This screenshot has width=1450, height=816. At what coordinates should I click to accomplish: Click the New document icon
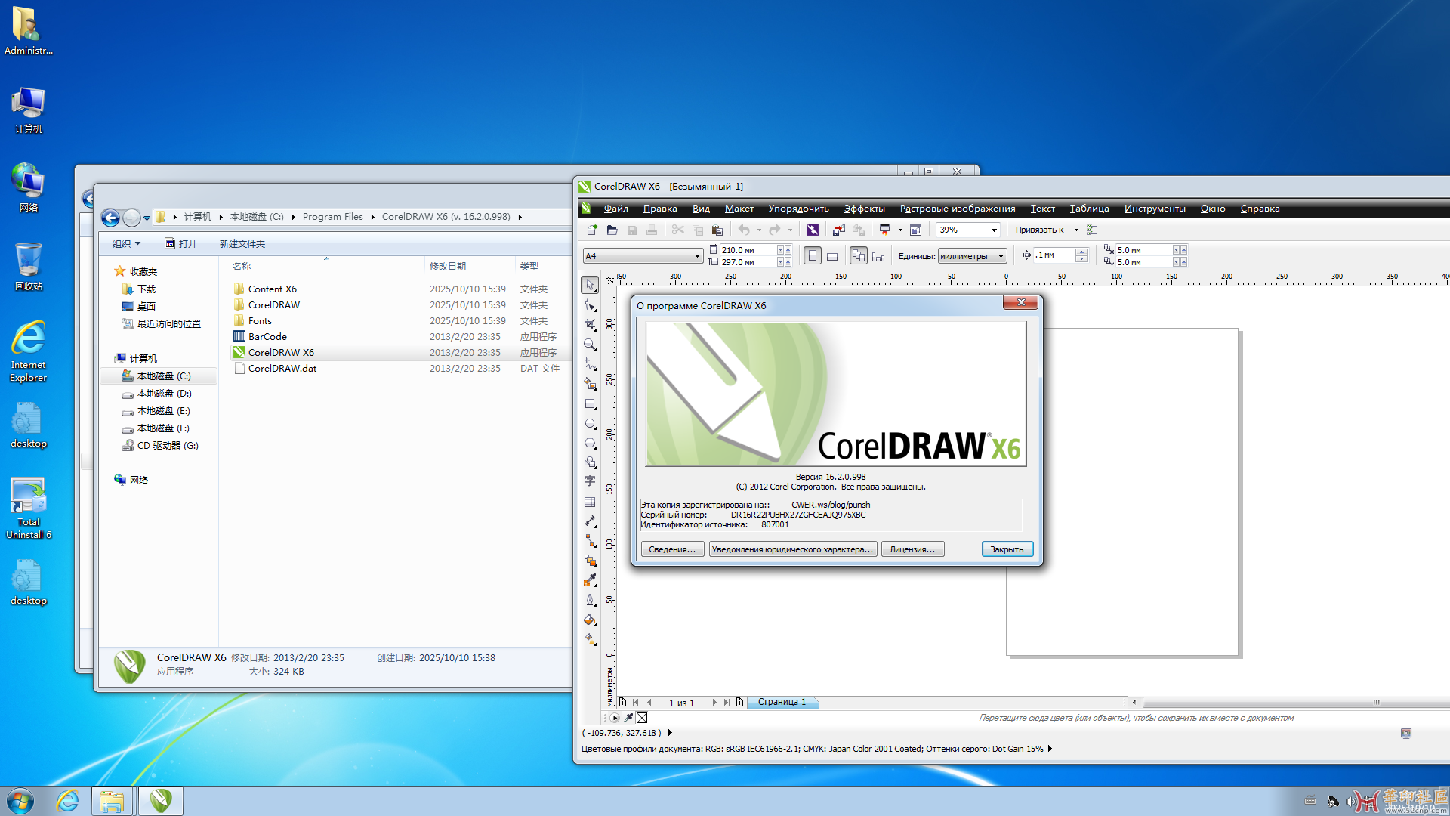(x=592, y=230)
